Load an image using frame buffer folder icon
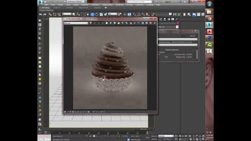The width and height of the screenshot is (251, 141). pos(118,23)
